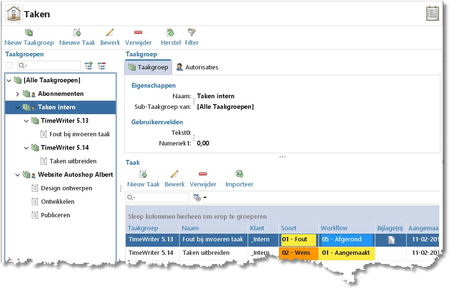The image size is (450, 290).
Task: Click the Bewerk pencil in Taak section
Action: tap(174, 174)
